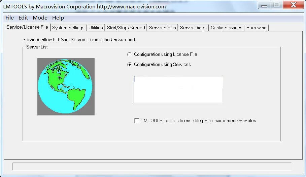The width and height of the screenshot is (306, 177).
Task: Open the Borrowing tab
Action: click(257, 28)
